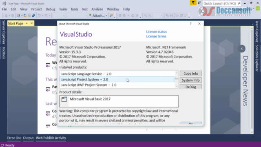Open the Solution Explorer side tab
261x147 pixels.
click(x=257, y=58)
